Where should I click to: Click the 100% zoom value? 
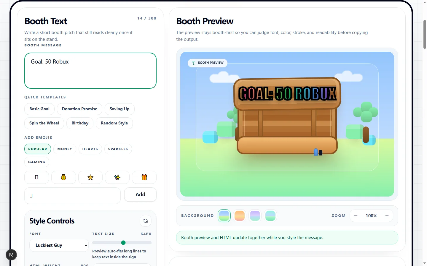pyautogui.click(x=371, y=216)
